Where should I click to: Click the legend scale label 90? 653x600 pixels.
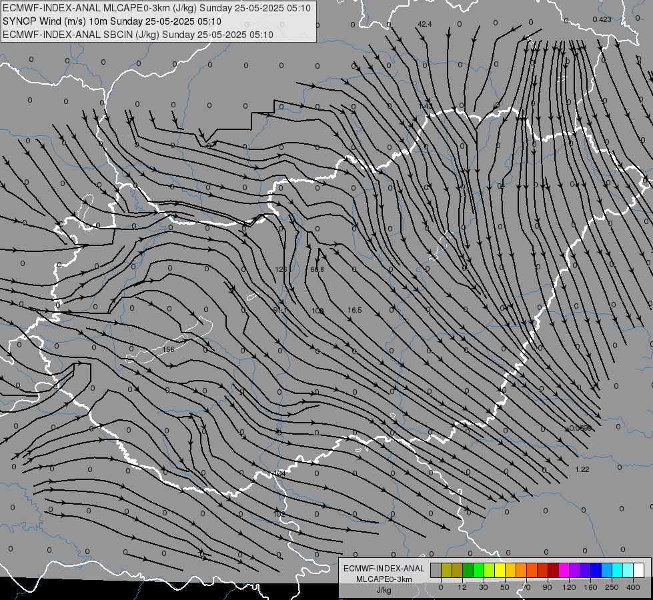(x=547, y=587)
